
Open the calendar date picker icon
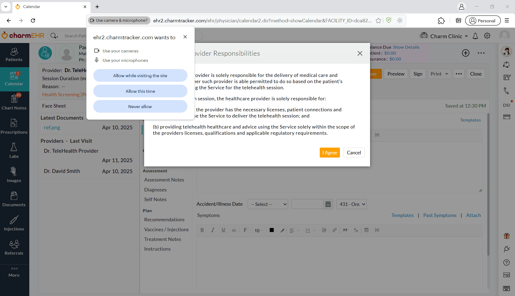tap(328, 204)
